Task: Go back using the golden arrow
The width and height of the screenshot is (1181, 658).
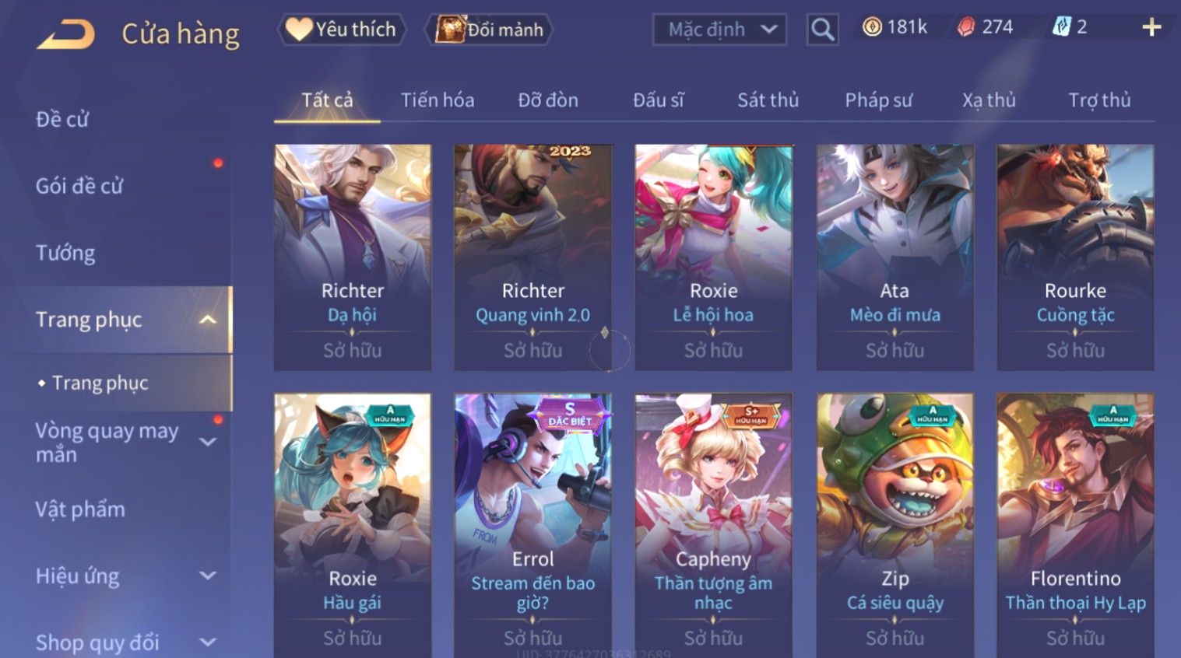Action: 65,34
